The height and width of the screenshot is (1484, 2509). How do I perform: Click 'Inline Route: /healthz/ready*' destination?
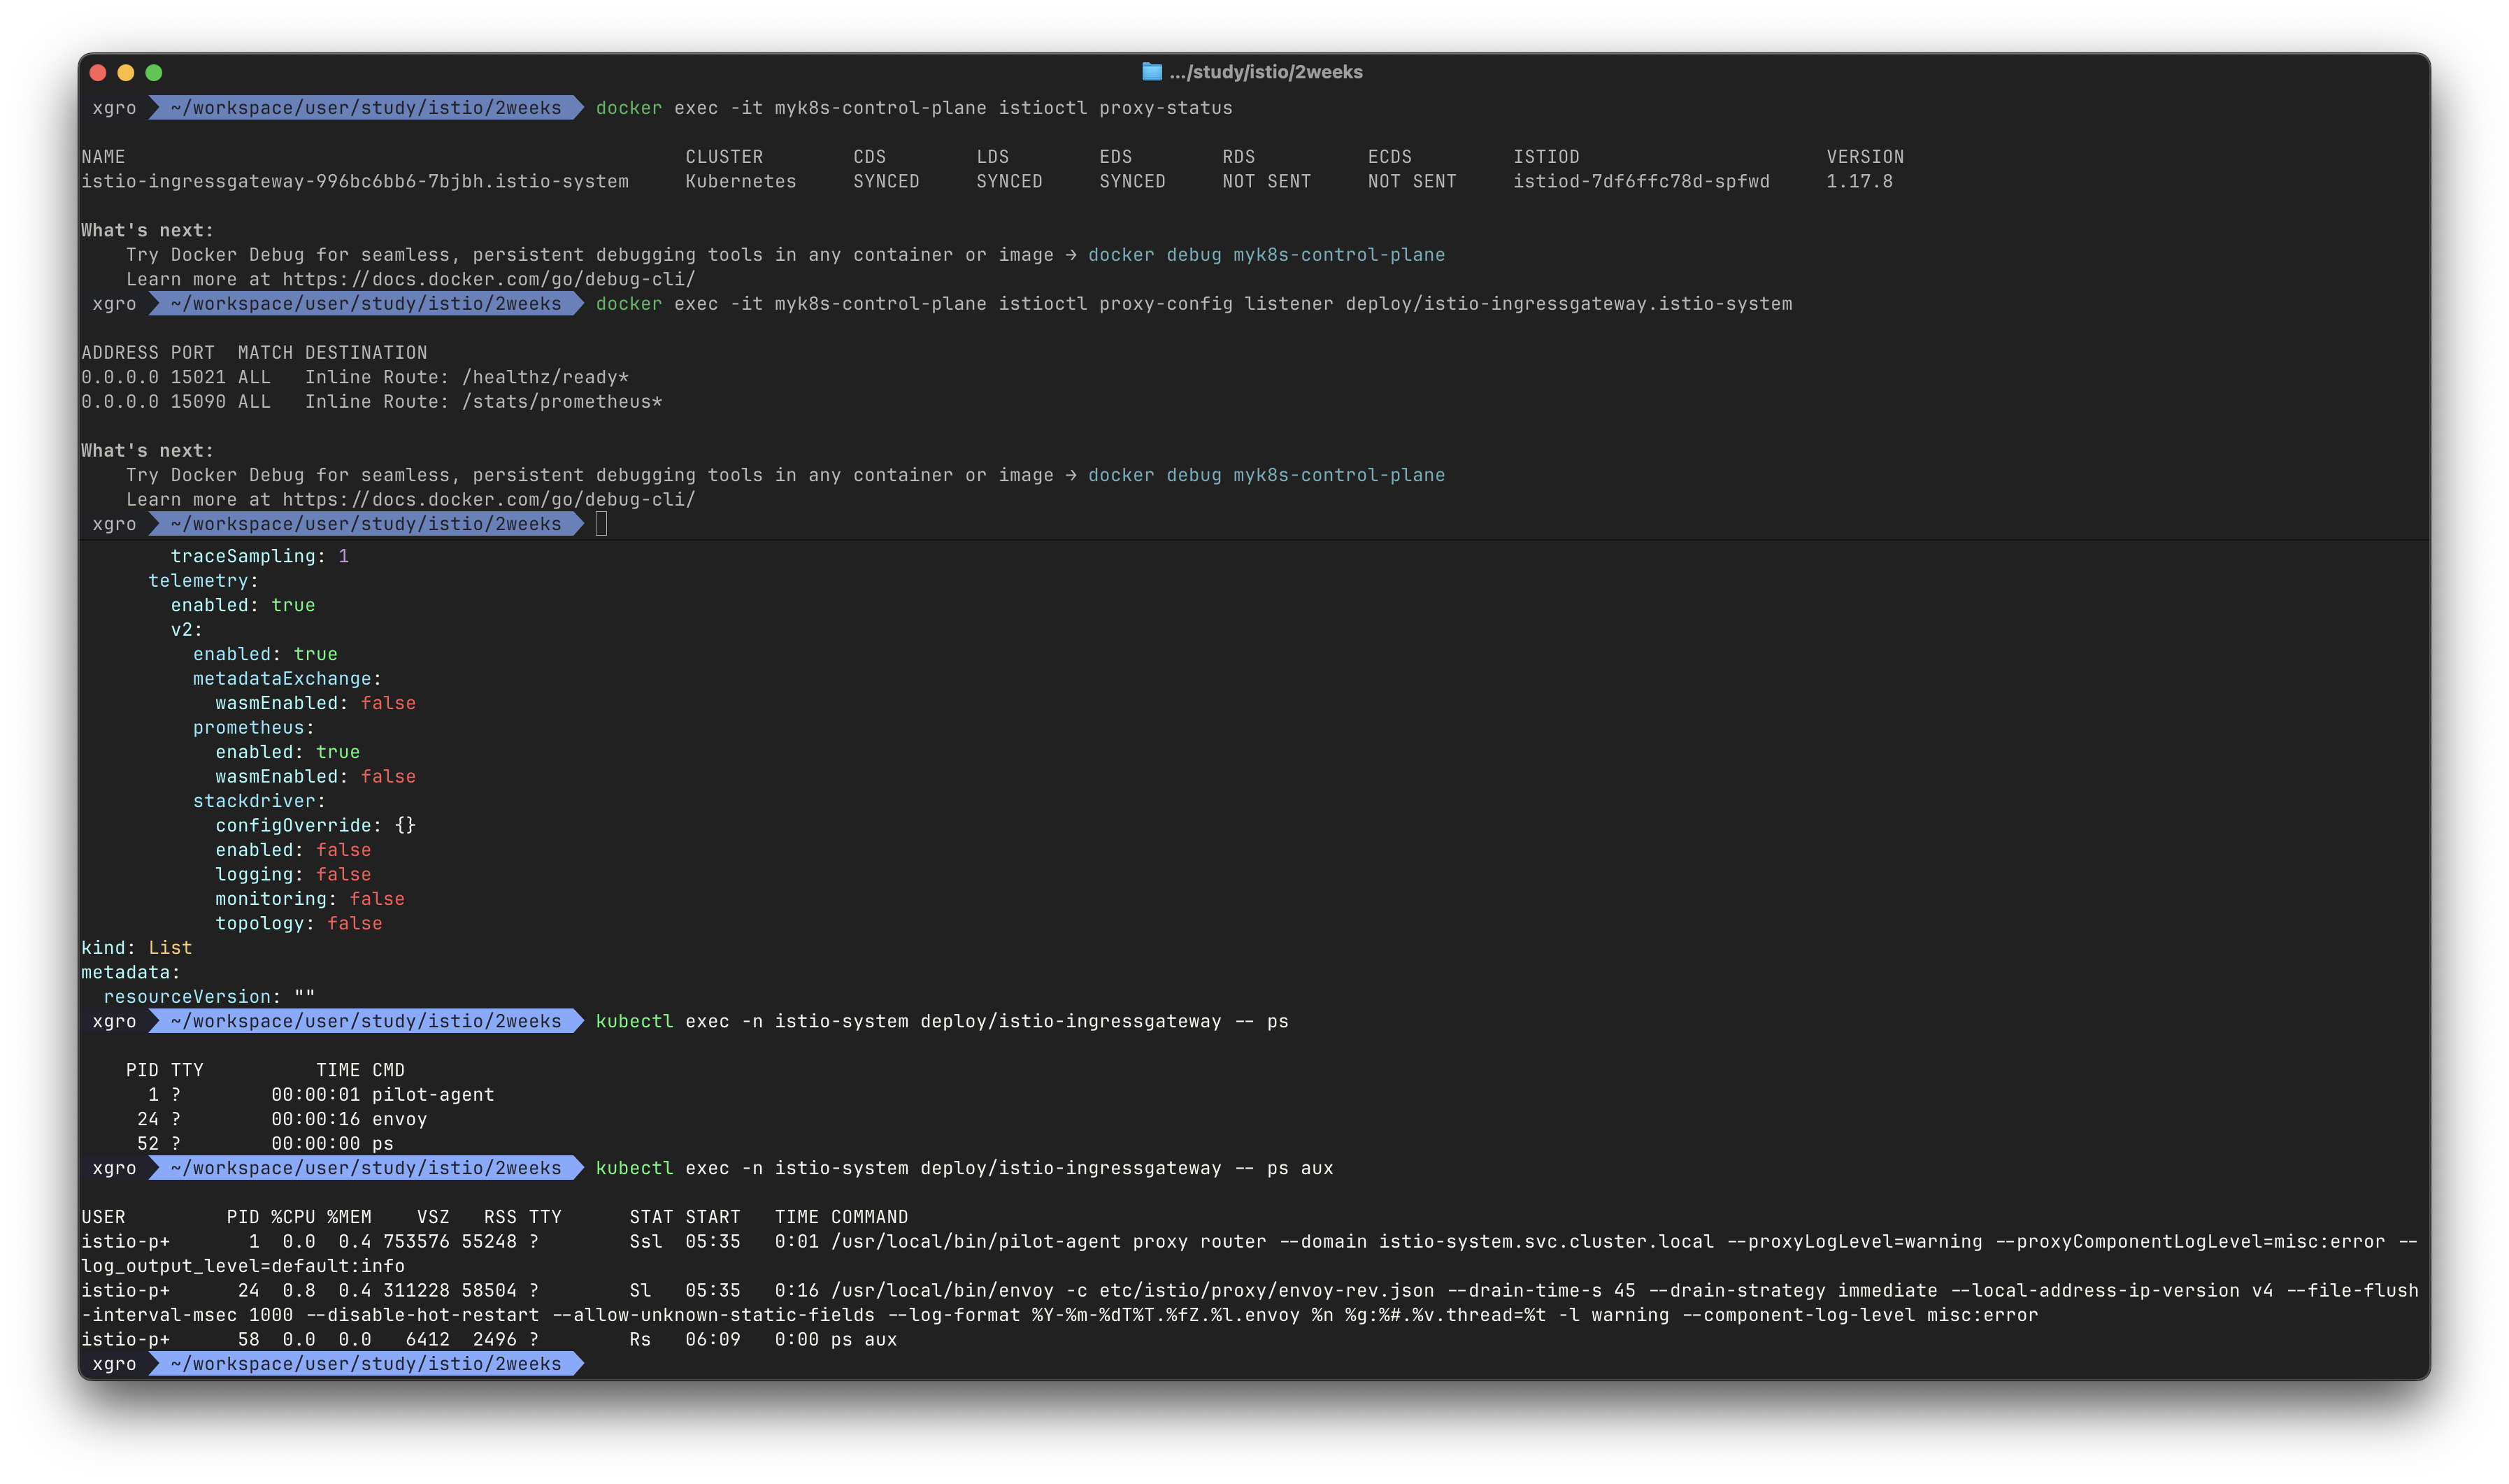[467, 377]
